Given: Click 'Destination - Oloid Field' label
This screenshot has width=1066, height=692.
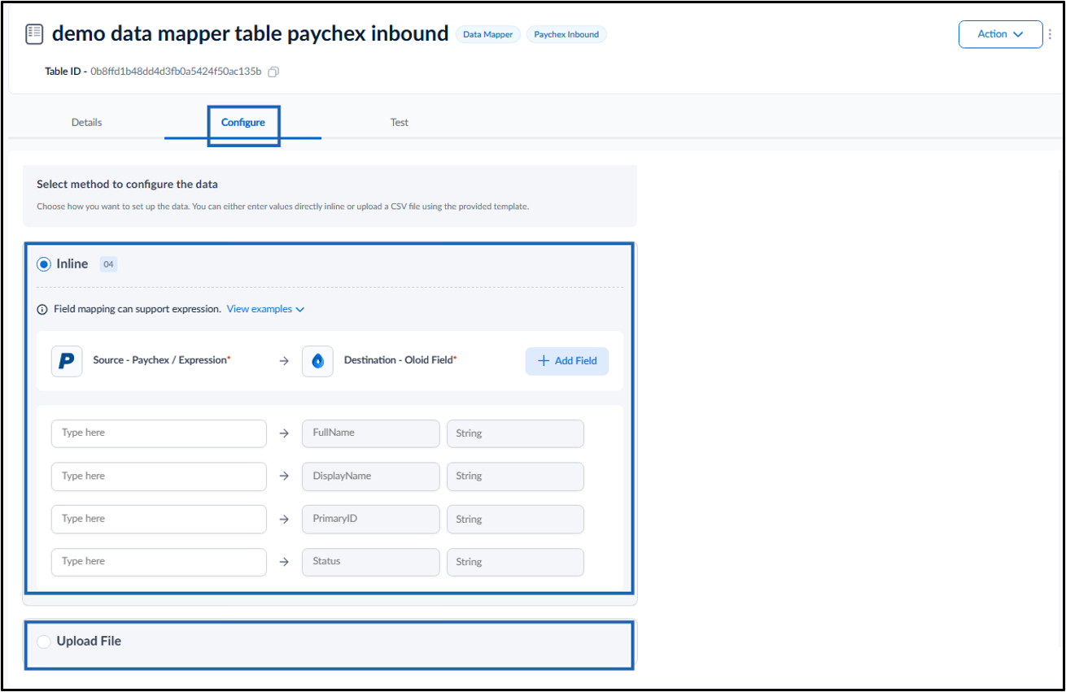Looking at the screenshot, I should (400, 360).
